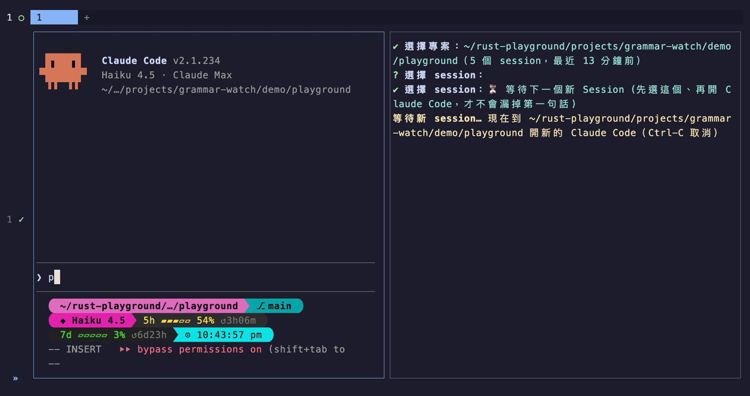Click the 10:43:57 pm clock segment
750x396 pixels.
(224, 335)
